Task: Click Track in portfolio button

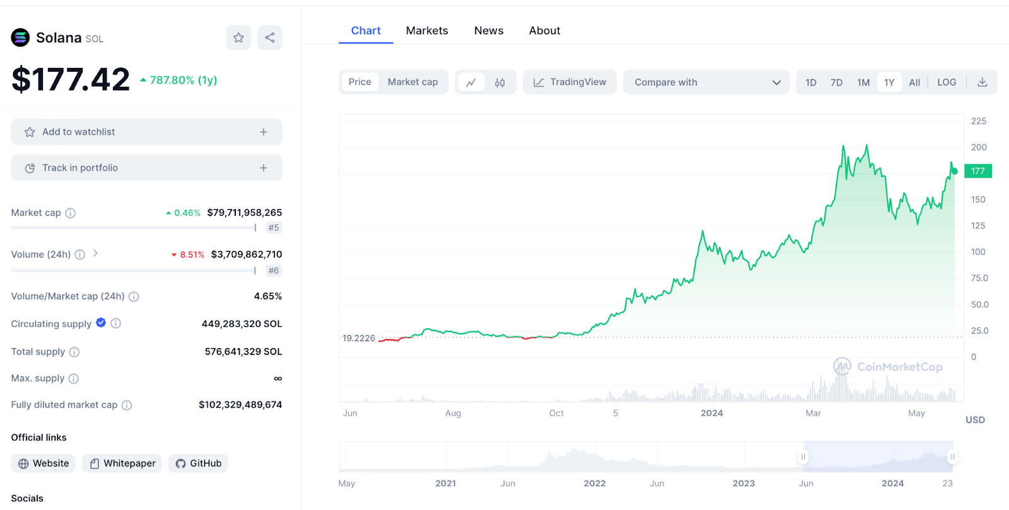Action: pyautogui.click(x=146, y=168)
